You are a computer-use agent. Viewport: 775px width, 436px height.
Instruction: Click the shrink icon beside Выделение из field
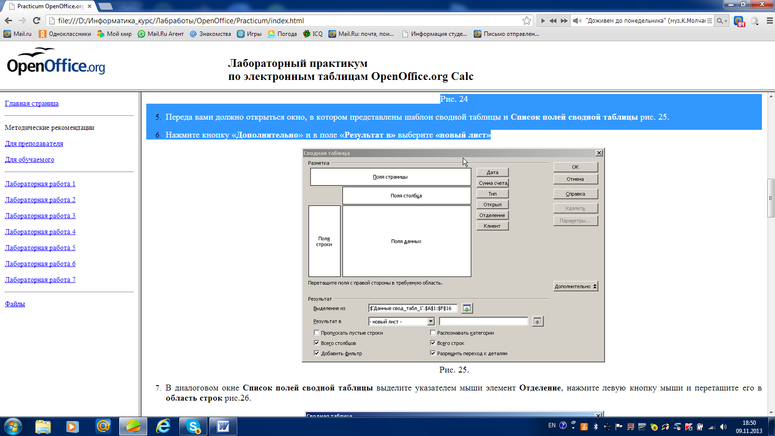coord(466,308)
